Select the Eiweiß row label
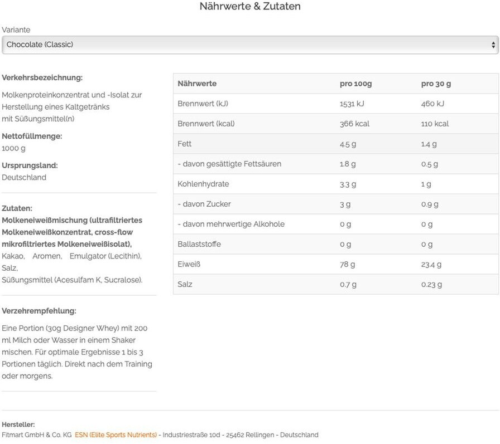This screenshot has height=444, width=500. [x=189, y=264]
